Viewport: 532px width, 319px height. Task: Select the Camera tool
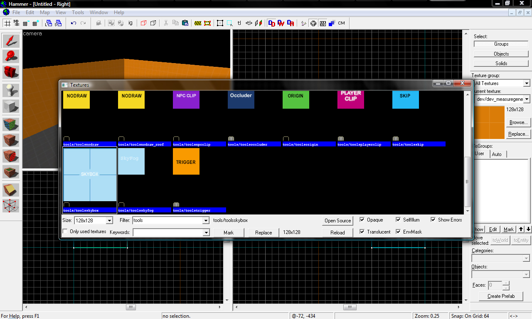tap(11, 72)
